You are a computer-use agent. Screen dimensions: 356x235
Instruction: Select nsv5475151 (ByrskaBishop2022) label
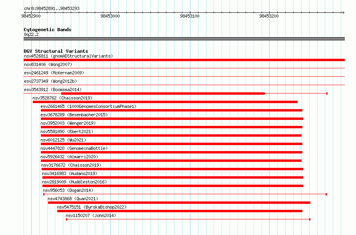point(92,207)
